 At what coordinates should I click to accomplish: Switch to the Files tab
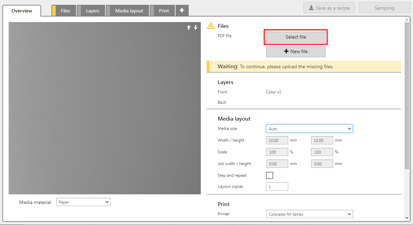(64, 11)
